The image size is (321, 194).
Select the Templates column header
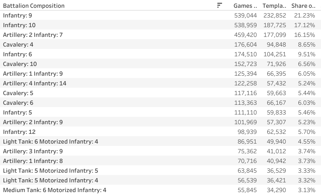point(274,6)
